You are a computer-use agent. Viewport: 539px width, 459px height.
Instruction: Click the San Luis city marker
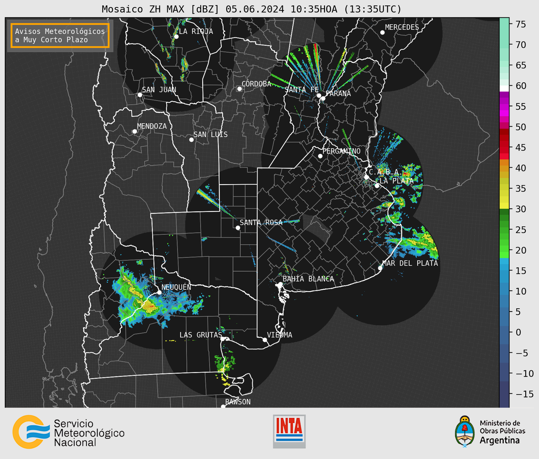[x=191, y=140]
